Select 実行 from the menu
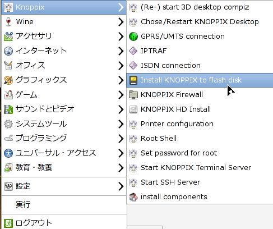 point(64,205)
